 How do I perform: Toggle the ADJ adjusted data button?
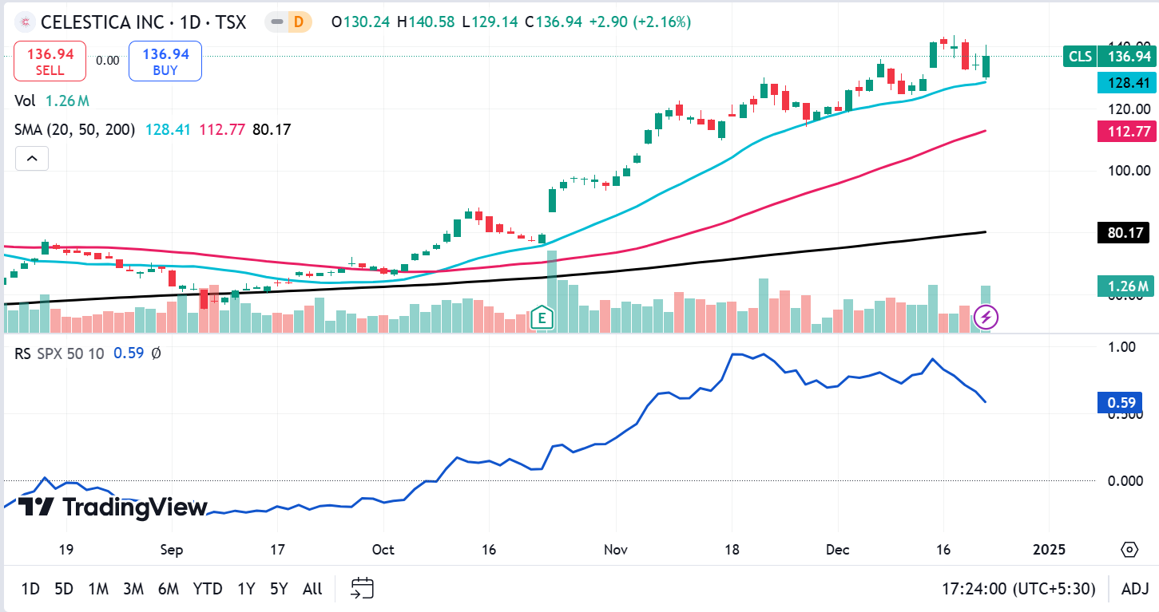coord(1135,589)
